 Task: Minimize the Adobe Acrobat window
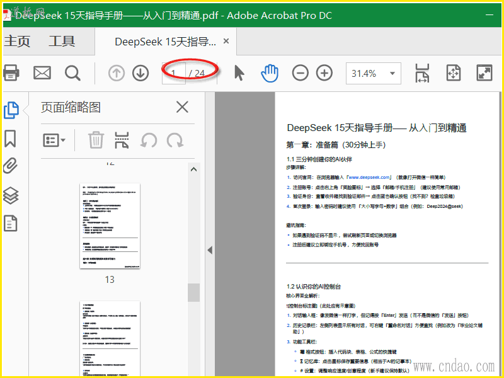[490, 15]
